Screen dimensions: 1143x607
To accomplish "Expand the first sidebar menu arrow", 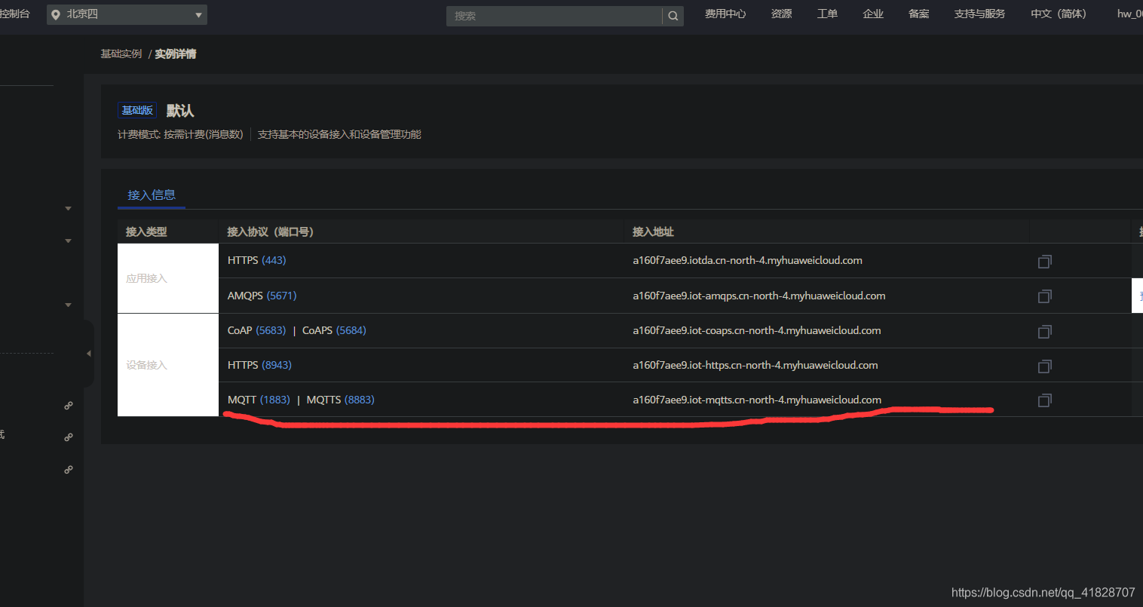I will click(68, 209).
